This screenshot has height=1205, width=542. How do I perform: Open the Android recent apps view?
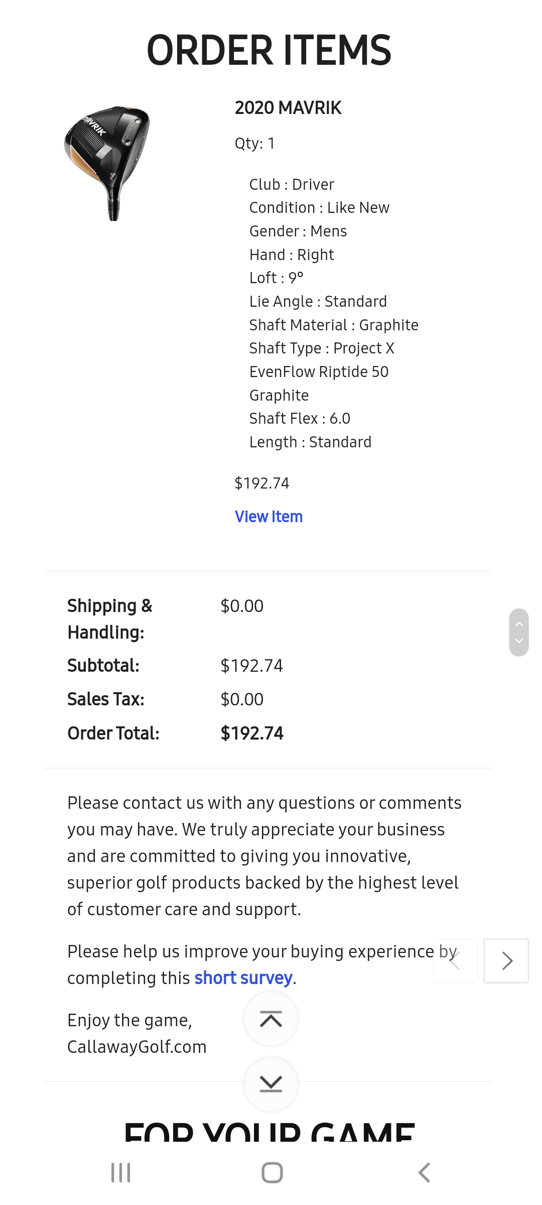(120, 1172)
